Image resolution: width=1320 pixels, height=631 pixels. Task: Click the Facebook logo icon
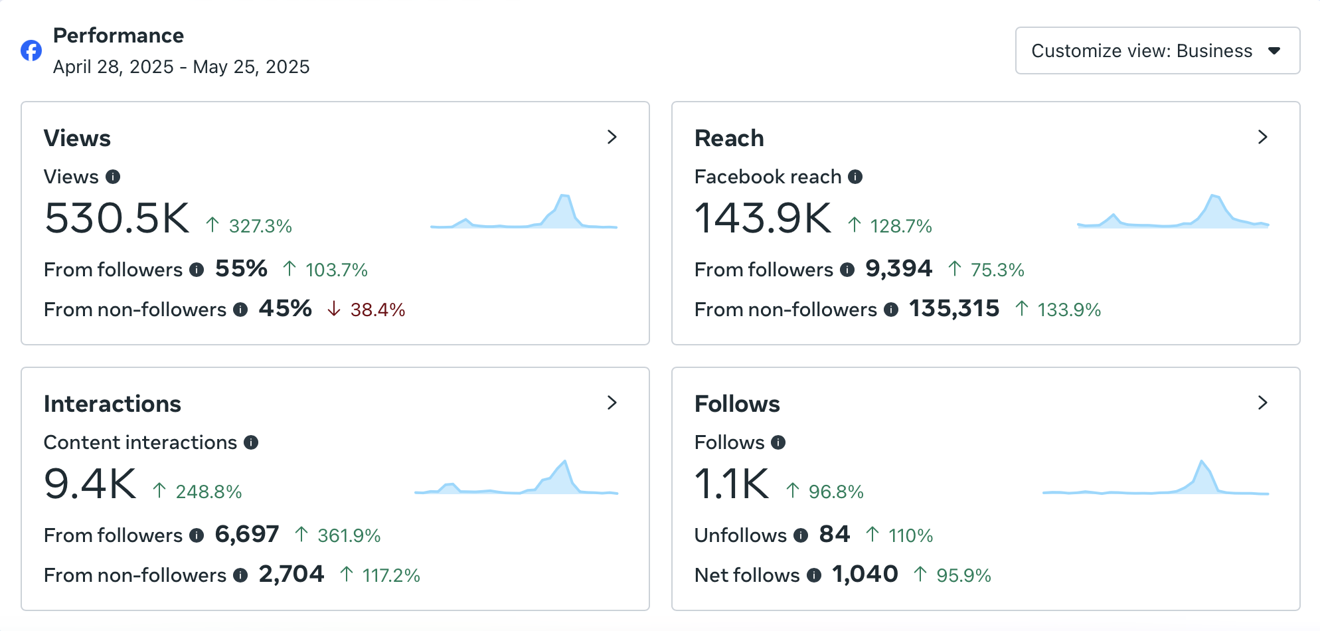(31, 50)
